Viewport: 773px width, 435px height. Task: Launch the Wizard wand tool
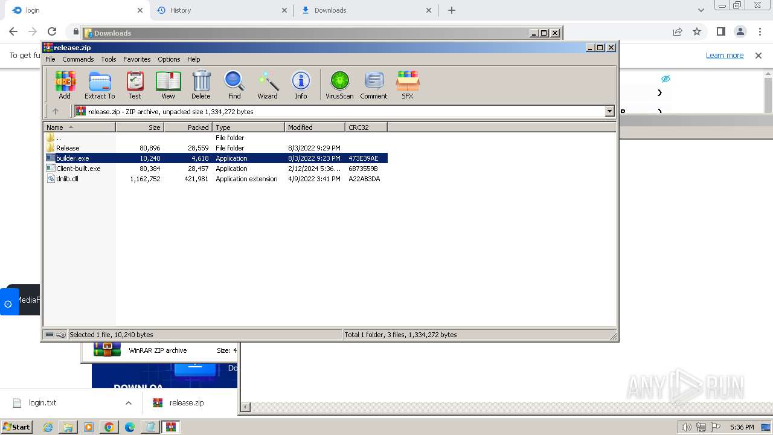click(268, 85)
